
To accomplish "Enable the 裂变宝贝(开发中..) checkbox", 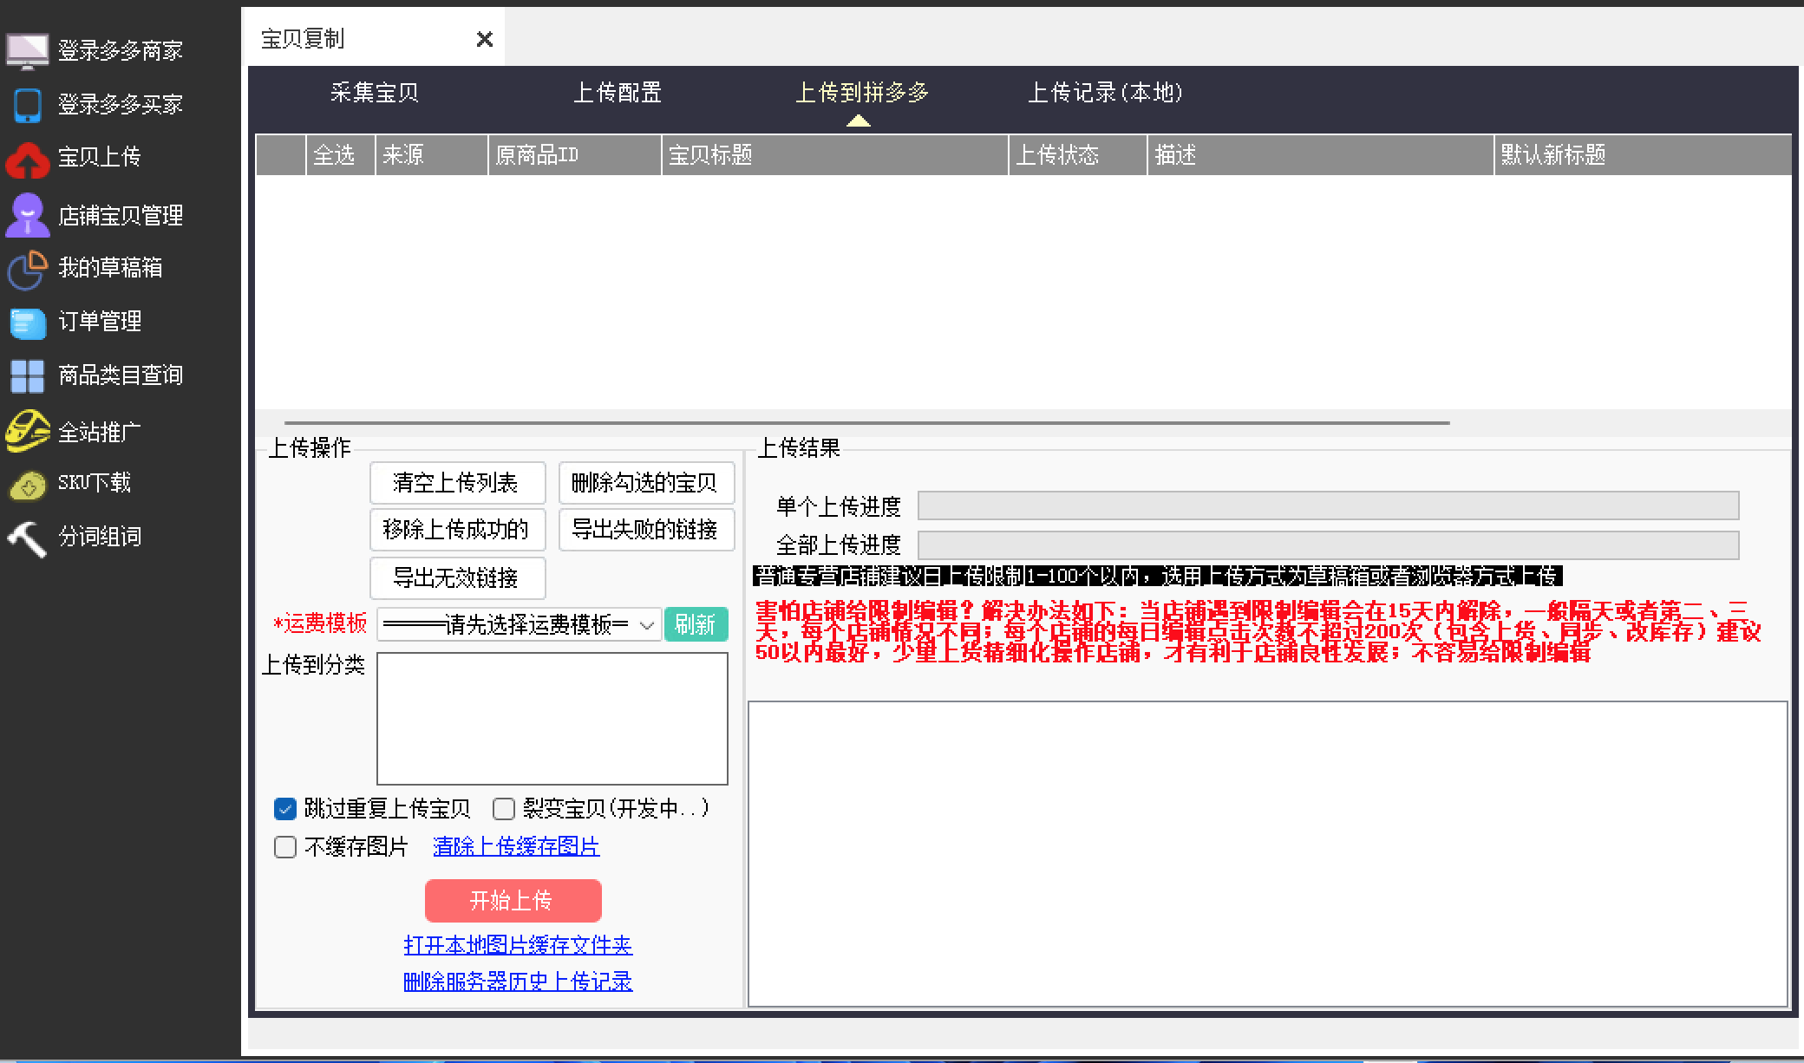I will tap(503, 809).
